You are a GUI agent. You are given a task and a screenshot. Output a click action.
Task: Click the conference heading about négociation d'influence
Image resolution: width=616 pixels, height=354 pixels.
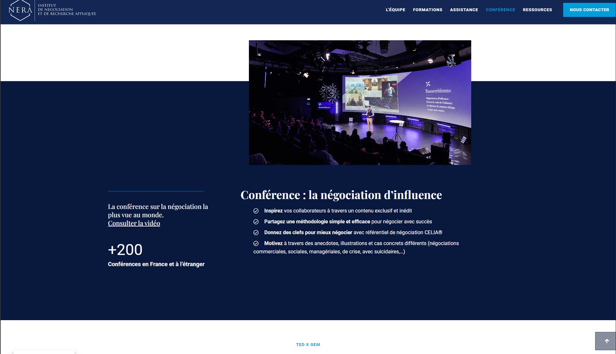pyautogui.click(x=341, y=195)
